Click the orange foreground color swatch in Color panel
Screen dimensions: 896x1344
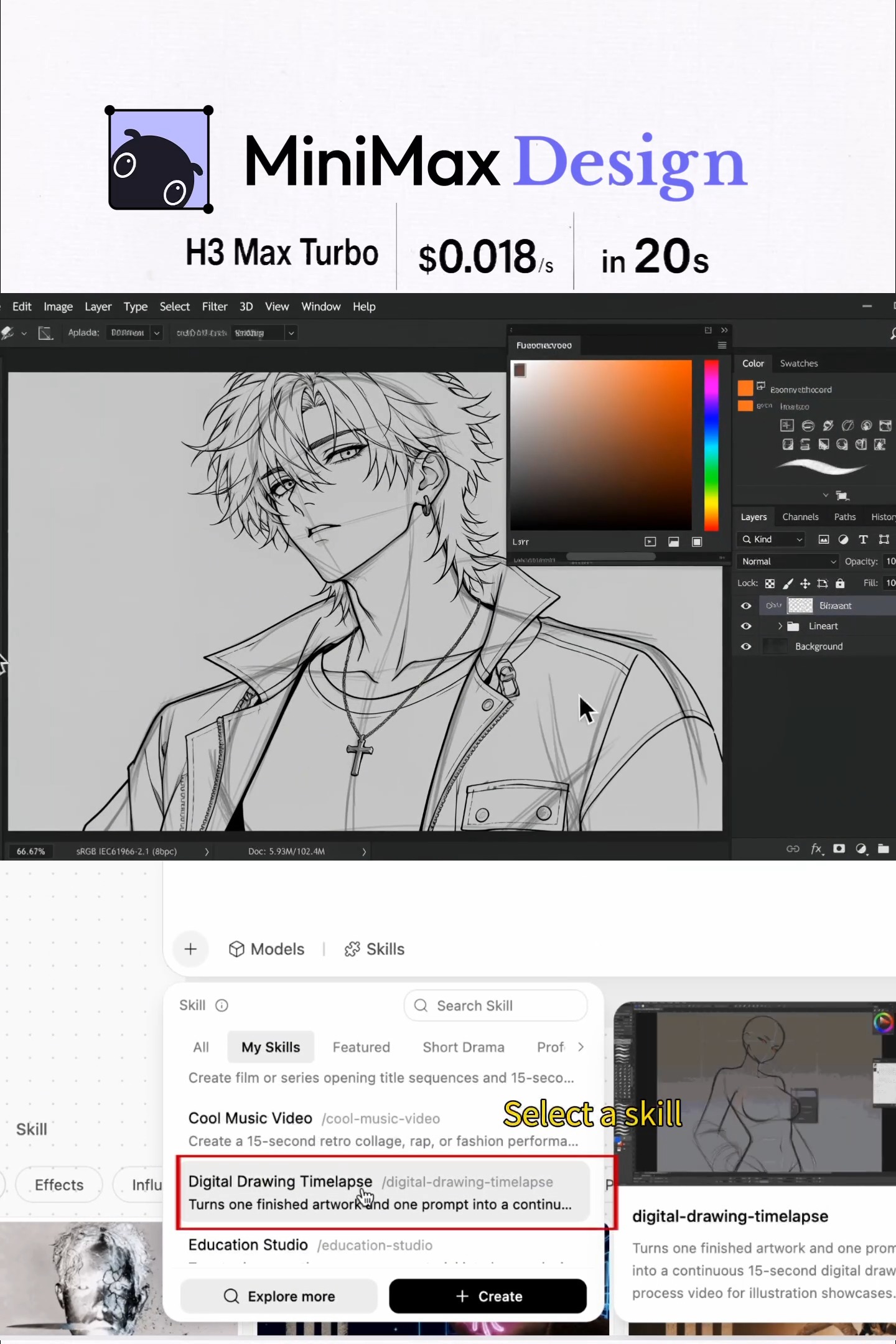click(x=745, y=388)
